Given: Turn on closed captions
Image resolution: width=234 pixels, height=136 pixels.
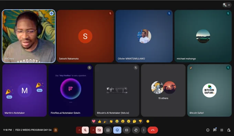Looking at the screenshot, I should [x=127, y=130].
